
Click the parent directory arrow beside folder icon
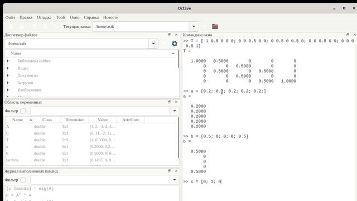204,26
